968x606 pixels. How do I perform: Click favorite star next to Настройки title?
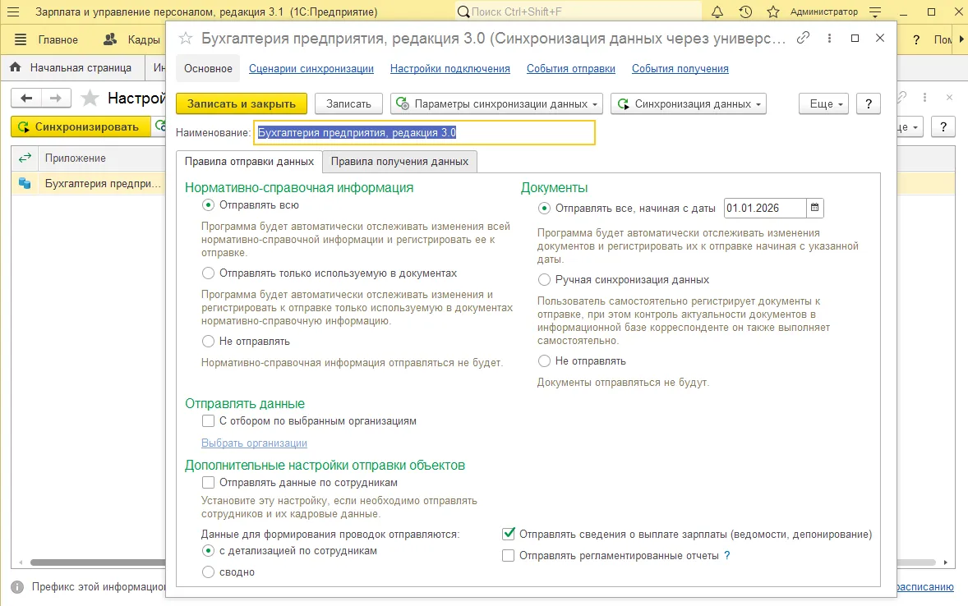[90, 98]
